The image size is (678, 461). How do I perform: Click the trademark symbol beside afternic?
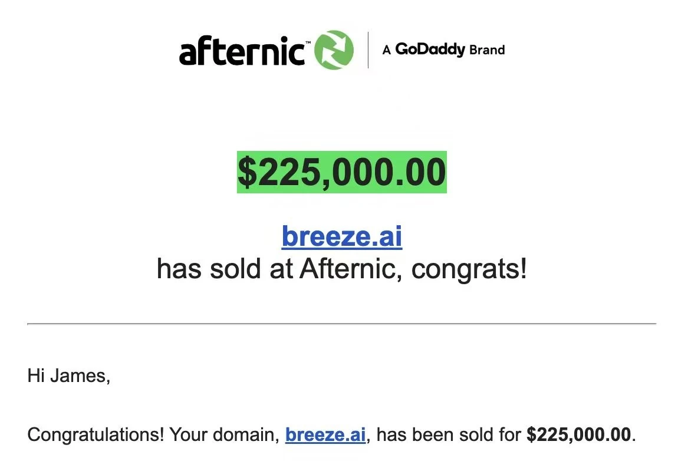(x=308, y=43)
